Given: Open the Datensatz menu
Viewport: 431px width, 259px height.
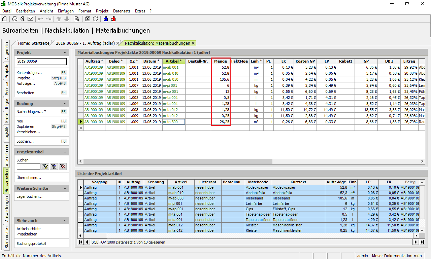Looking at the screenshot, I should 122,11.
